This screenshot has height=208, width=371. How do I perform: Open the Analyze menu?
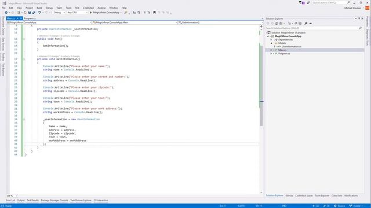click(x=101, y=8)
